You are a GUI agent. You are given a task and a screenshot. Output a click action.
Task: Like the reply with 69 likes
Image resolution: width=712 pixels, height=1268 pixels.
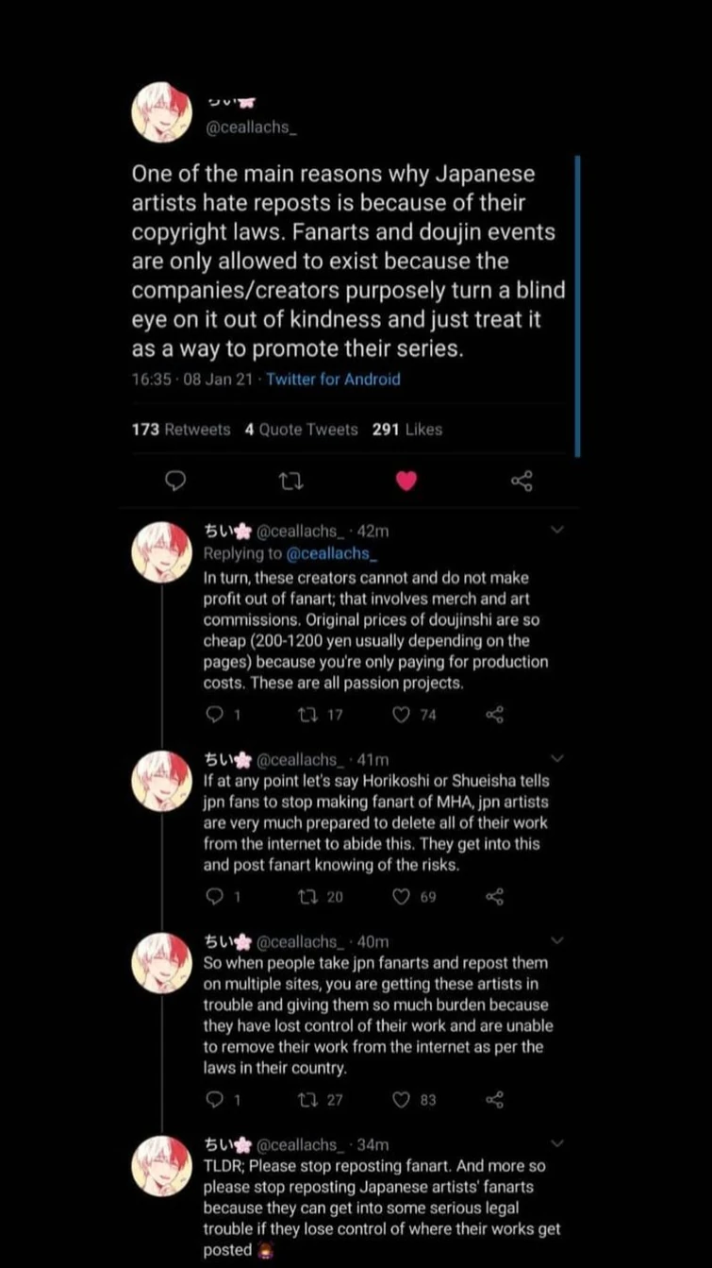(x=402, y=897)
